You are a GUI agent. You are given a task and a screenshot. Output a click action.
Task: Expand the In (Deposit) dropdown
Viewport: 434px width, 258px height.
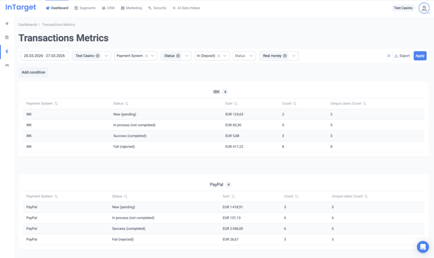click(x=225, y=56)
